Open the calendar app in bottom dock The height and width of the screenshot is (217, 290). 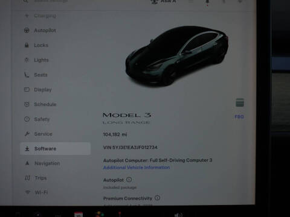click(79, 215)
